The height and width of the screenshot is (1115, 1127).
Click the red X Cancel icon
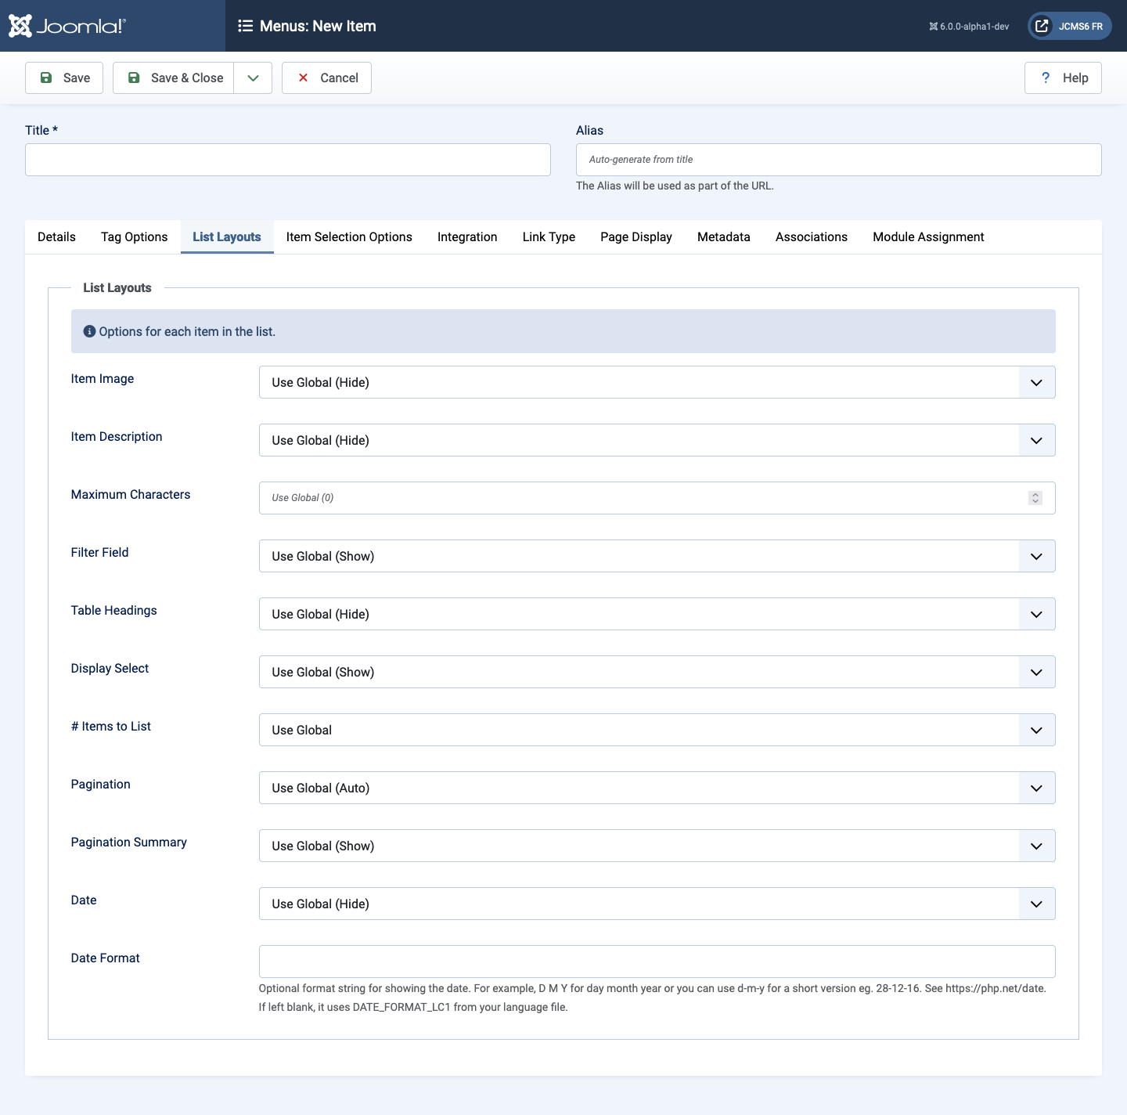coord(303,78)
